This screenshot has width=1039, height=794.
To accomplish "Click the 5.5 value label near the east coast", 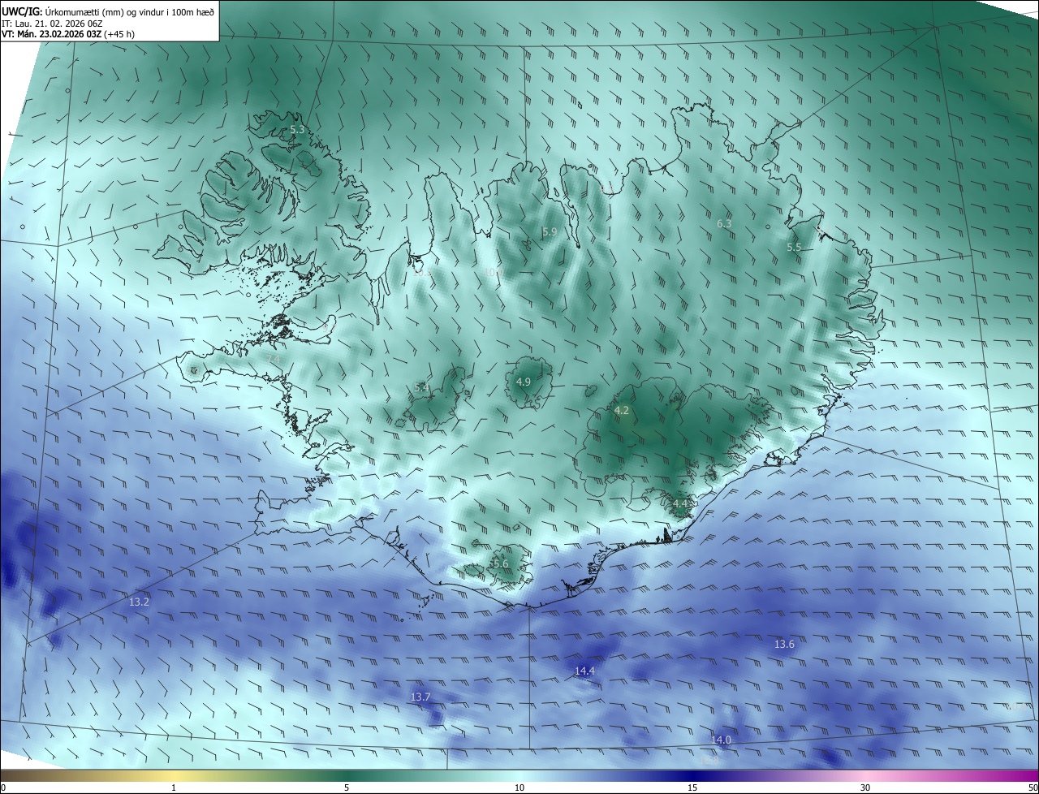I will click(x=794, y=248).
